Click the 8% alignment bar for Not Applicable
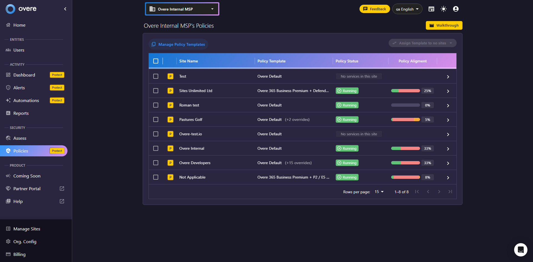This screenshot has width=533, height=262. [405, 177]
